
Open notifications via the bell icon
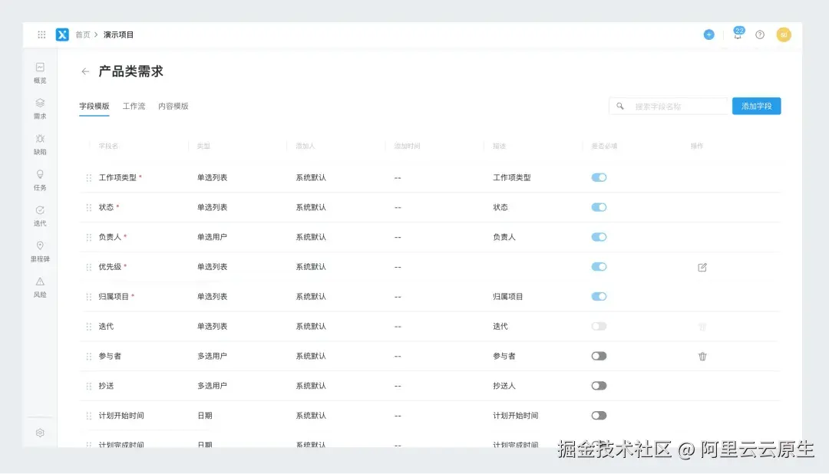(x=738, y=35)
